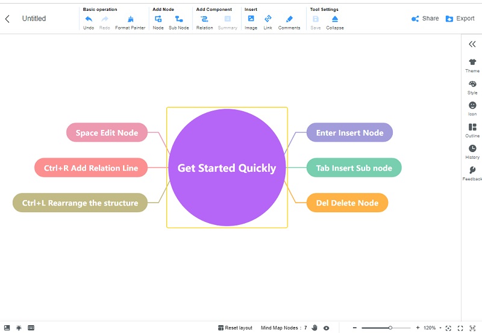Click the bottom-left panel layout icon
The width and height of the screenshot is (482, 333).
(7, 328)
